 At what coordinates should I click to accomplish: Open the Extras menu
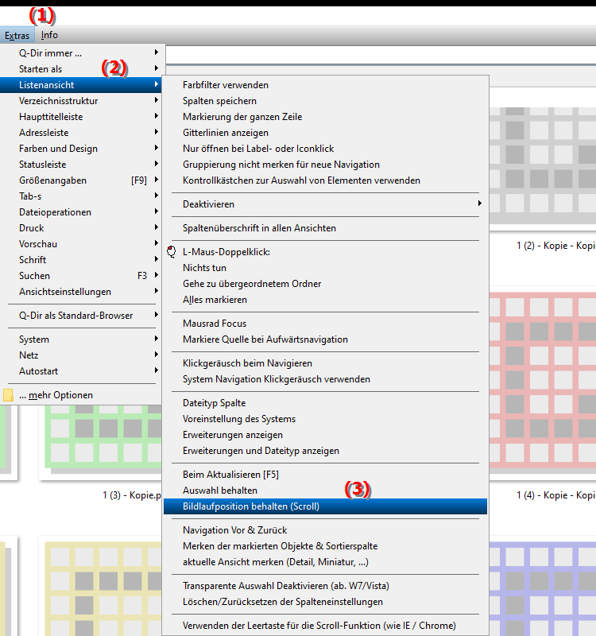(x=17, y=35)
